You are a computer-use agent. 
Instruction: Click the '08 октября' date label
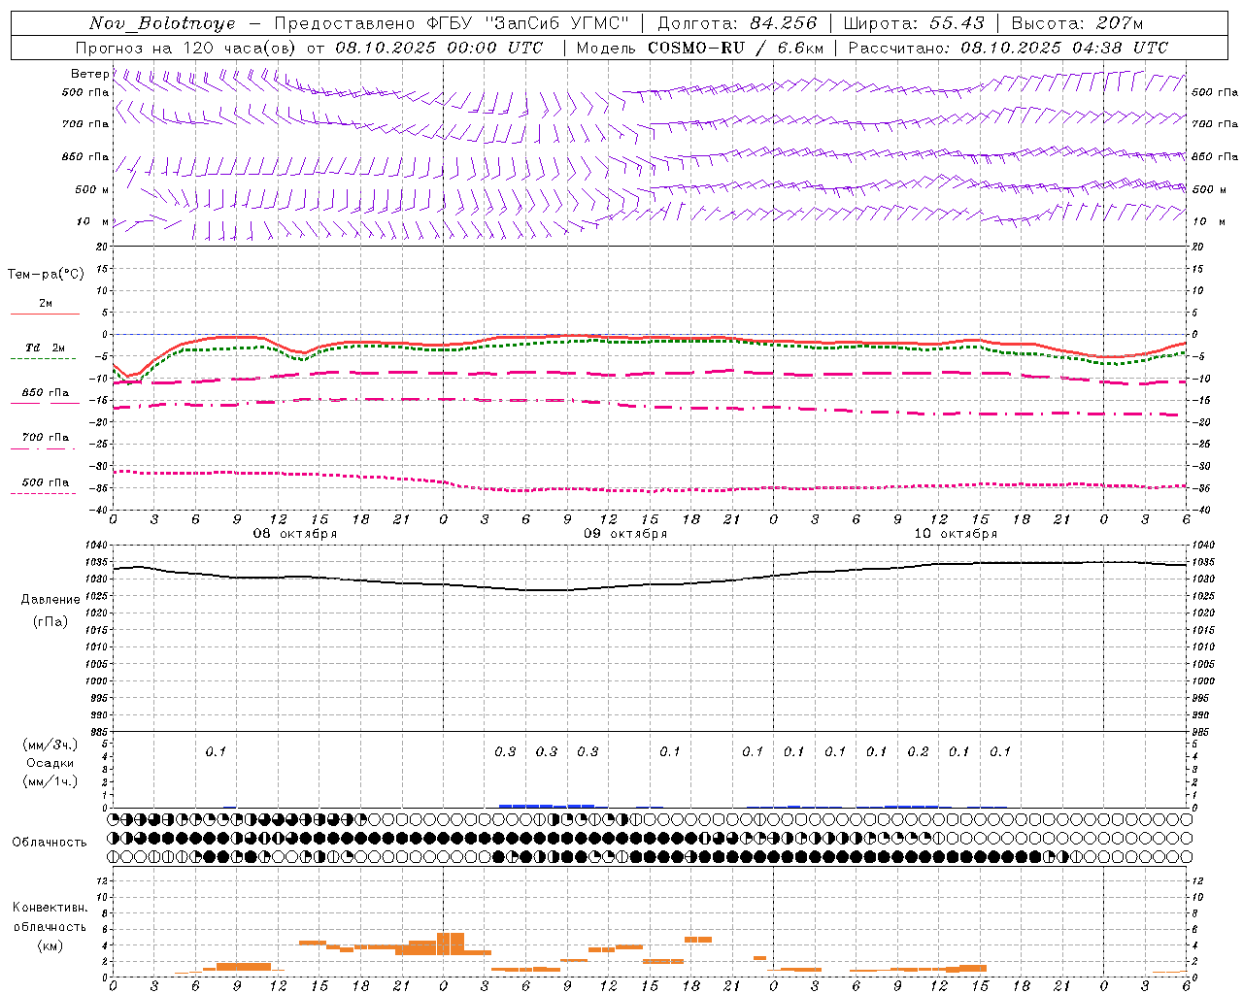(x=295, y=534)
